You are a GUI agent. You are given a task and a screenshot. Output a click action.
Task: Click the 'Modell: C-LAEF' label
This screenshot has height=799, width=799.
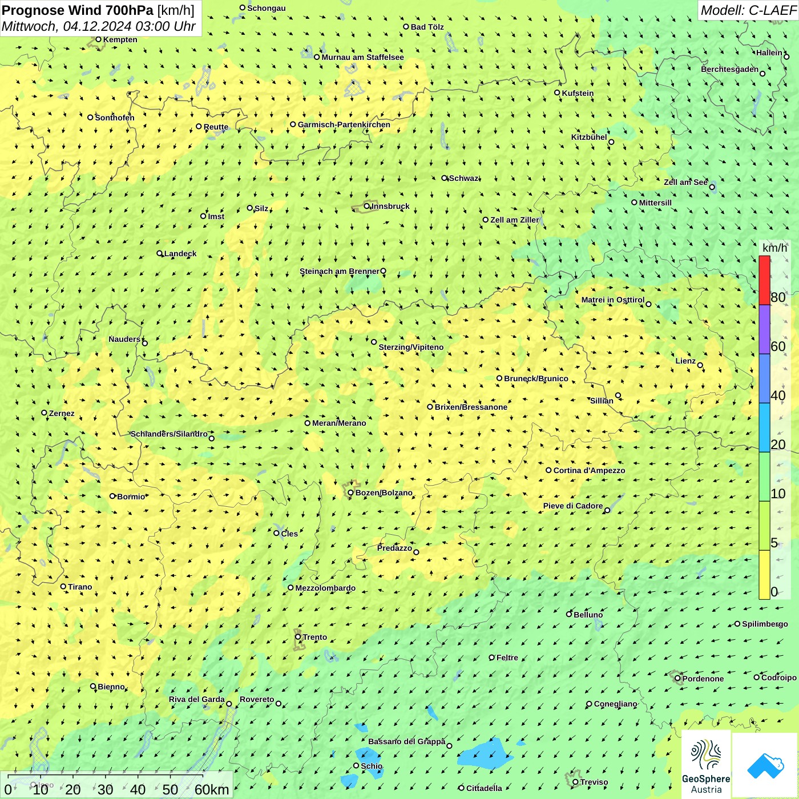pos(748,10)
